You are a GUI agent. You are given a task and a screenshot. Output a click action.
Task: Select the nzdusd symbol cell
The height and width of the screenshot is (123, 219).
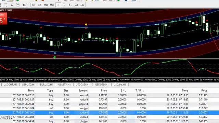click(x=83, y=99)
